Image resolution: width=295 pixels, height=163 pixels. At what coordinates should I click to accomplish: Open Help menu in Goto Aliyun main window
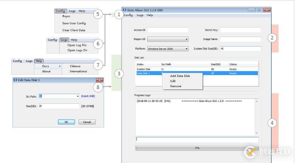[150, 15]
